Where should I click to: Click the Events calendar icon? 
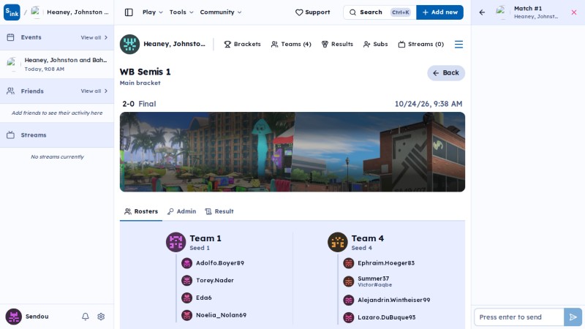pos(10,37)
